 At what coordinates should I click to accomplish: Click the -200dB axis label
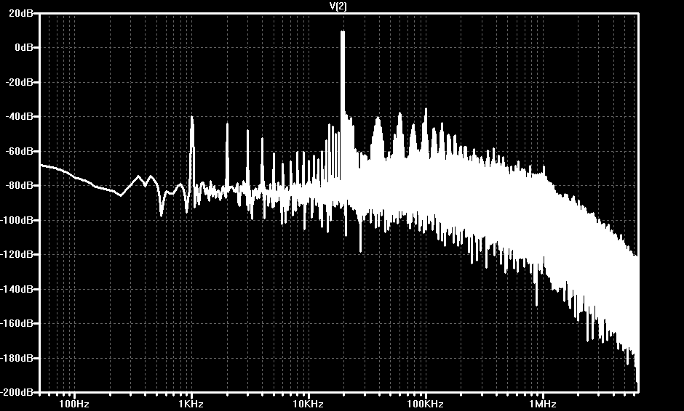pos(17,392)
